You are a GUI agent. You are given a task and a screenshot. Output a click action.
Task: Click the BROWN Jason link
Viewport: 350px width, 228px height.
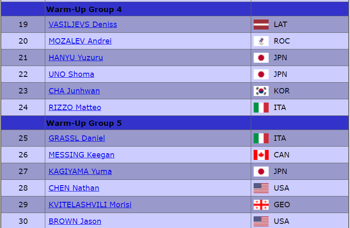[x=75, y=221]
